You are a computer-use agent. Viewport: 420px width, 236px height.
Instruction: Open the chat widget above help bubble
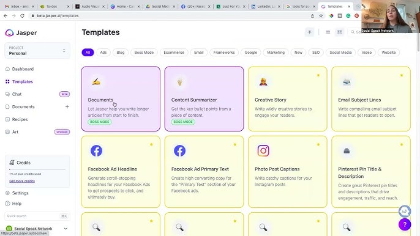(x=405, y=212)
